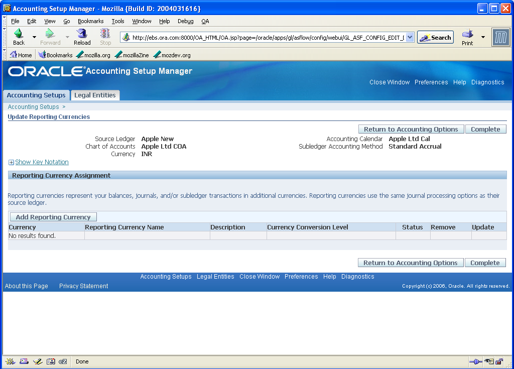Click the Print icon
This screenshot has height=369, width=514.
[x=467, y=34]
